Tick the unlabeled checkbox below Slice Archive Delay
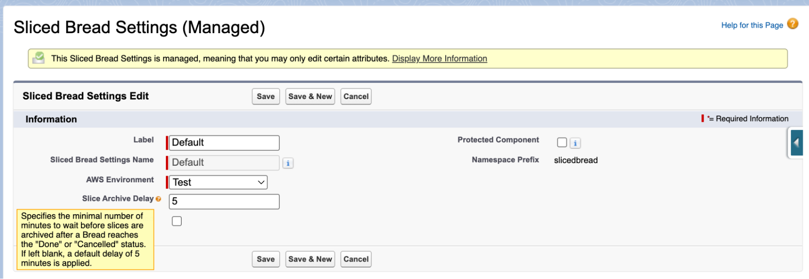This screenshot has height=279, width=809. [x=177, y=221]
